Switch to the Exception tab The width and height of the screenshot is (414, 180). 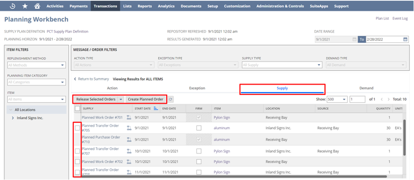(x=197, y=88)
